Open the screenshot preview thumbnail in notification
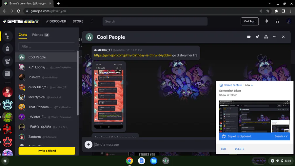The width and height of the screenshot is (295, 166). click(x=254, y=116)
